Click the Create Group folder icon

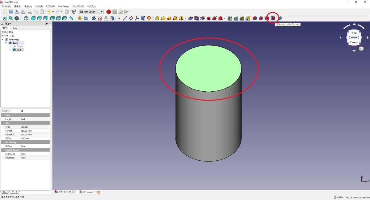[86, 18]
